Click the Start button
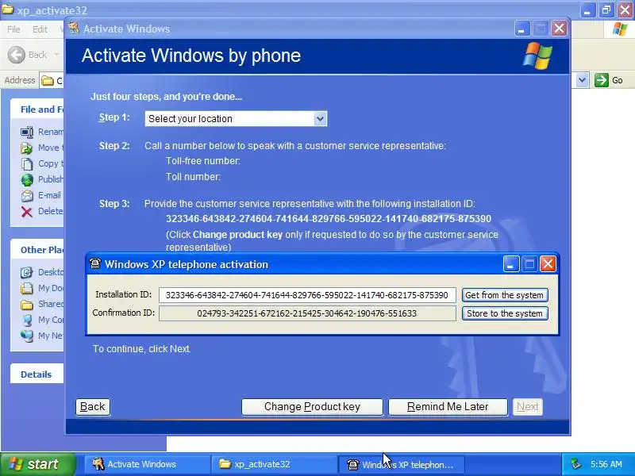The height and width of the screenshot is (476, 635). click(x=37, y=464)
